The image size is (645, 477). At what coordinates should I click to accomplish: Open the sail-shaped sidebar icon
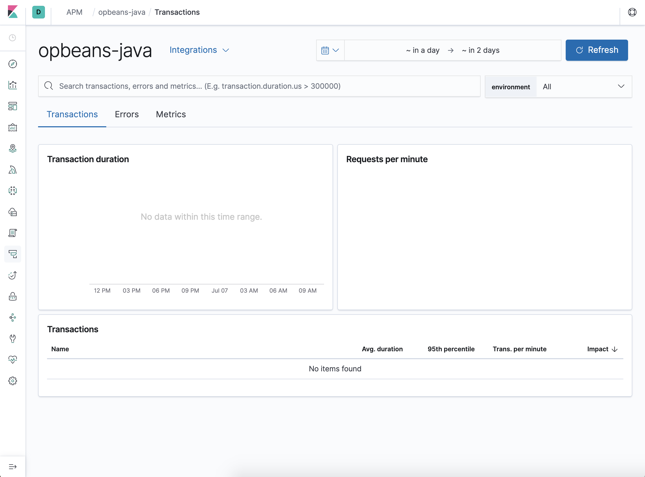tap(13, 170)
